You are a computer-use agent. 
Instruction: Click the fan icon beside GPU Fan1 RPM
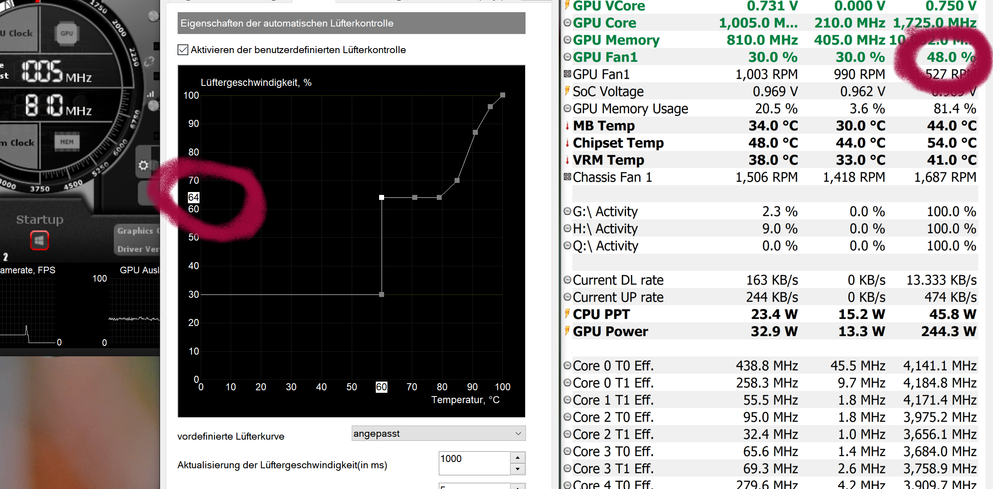click(567, 74)
